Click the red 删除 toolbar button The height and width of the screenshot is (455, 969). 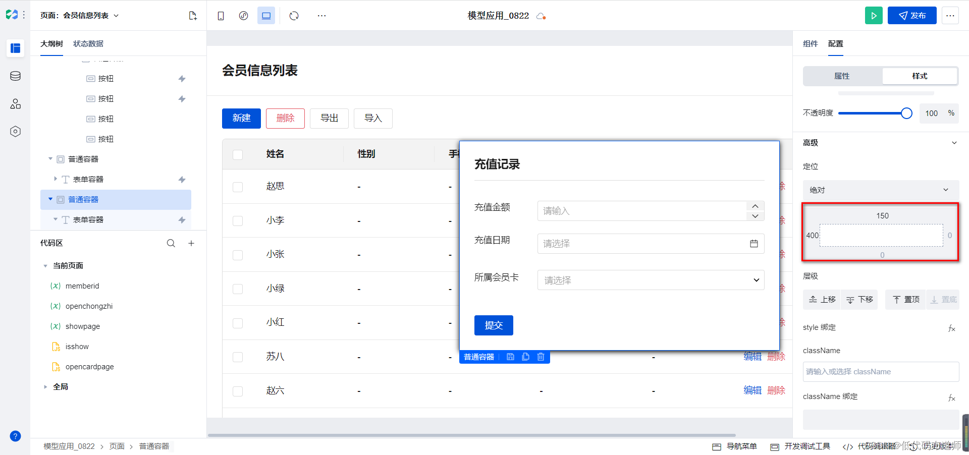(x=285, y=118)
